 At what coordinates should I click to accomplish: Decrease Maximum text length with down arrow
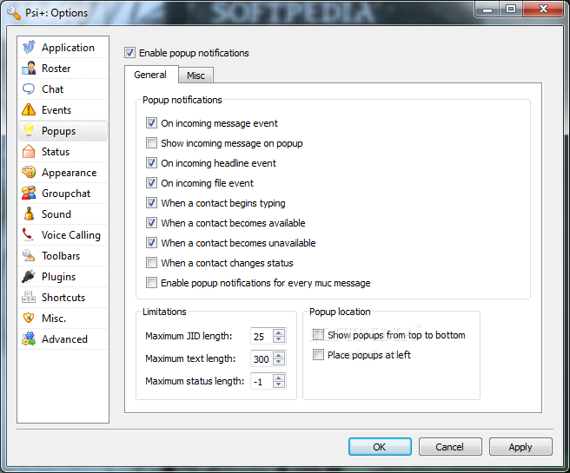(279, 362)
